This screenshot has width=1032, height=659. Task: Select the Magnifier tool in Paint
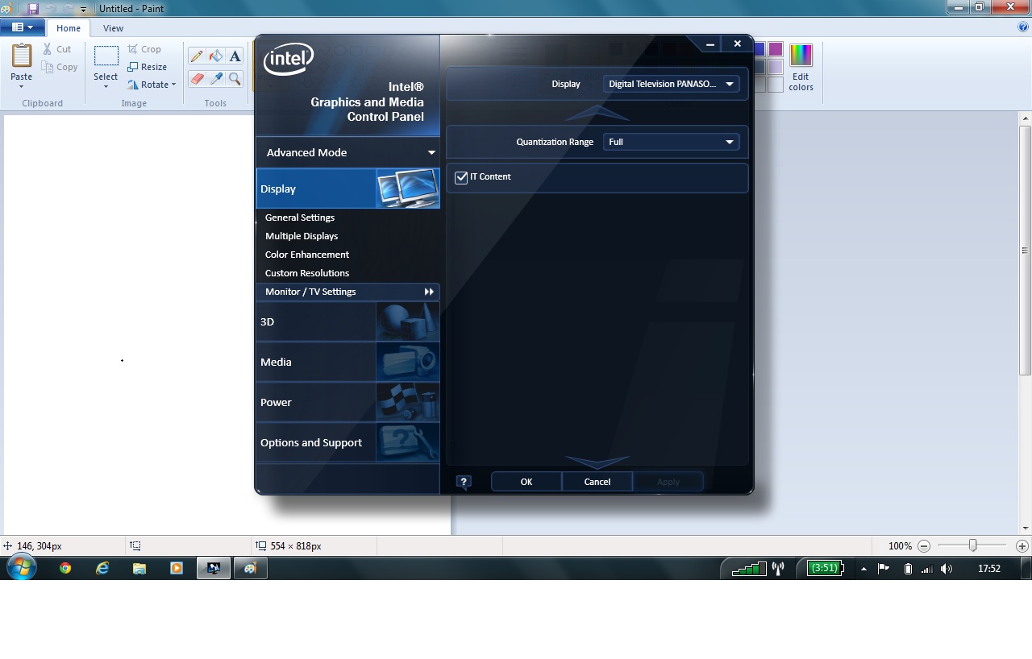(235, 78)
